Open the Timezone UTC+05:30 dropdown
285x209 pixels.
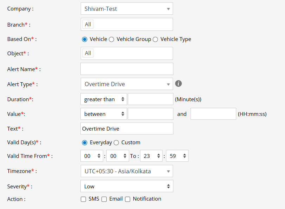tap(127, 171)
